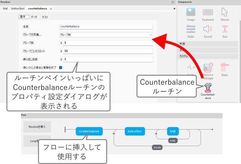Click the 名前 input field

pyautogui.click(x=106, y=26)
